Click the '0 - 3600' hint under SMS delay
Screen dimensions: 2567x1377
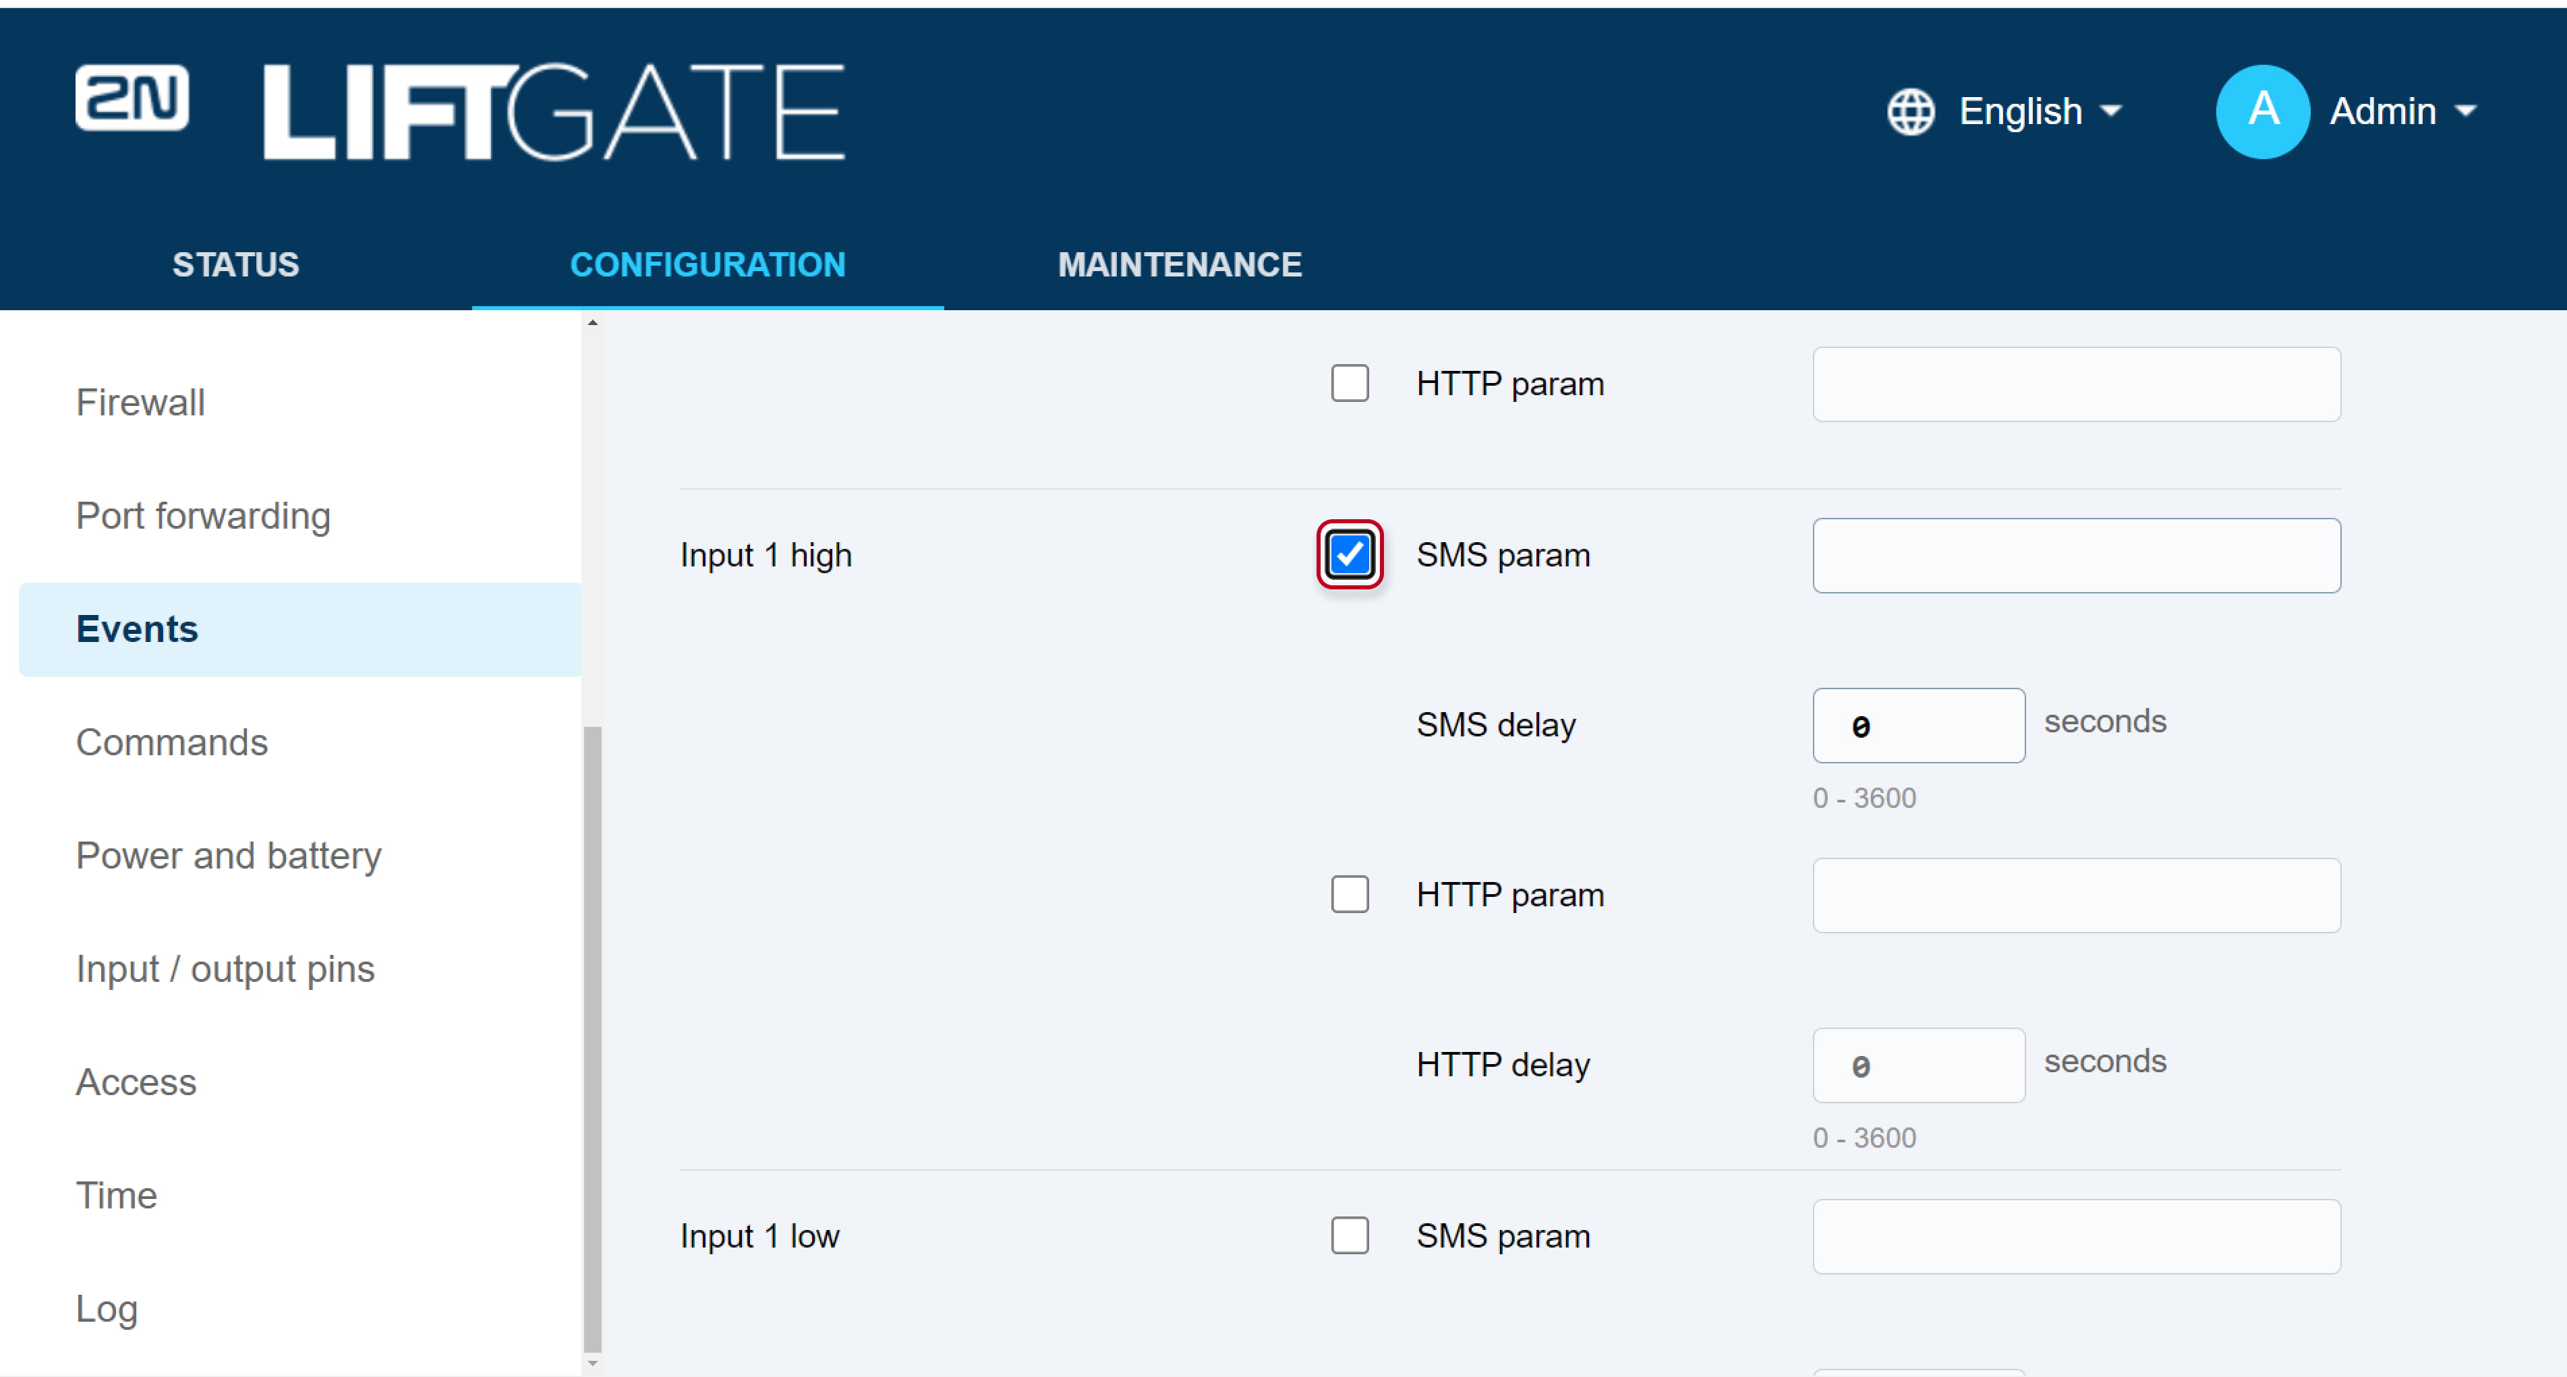[x=1864, y=798]
